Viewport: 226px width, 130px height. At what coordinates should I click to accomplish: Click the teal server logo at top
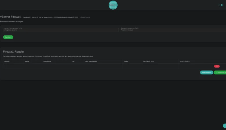click(x=113, y=5)
